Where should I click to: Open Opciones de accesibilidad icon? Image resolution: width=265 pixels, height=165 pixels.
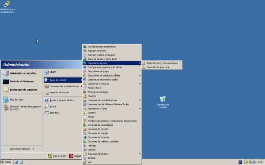pyautogui.click(x=85, y=125)
